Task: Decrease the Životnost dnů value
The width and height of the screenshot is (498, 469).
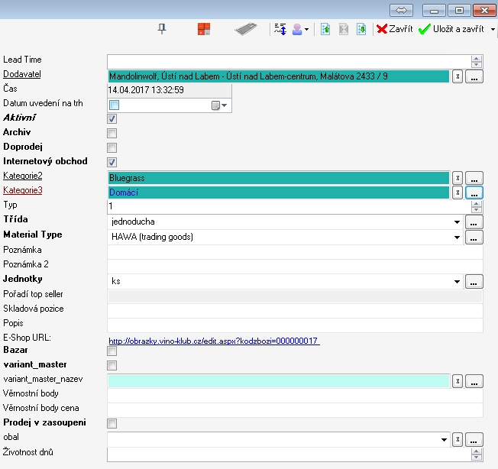Action: 476,458
